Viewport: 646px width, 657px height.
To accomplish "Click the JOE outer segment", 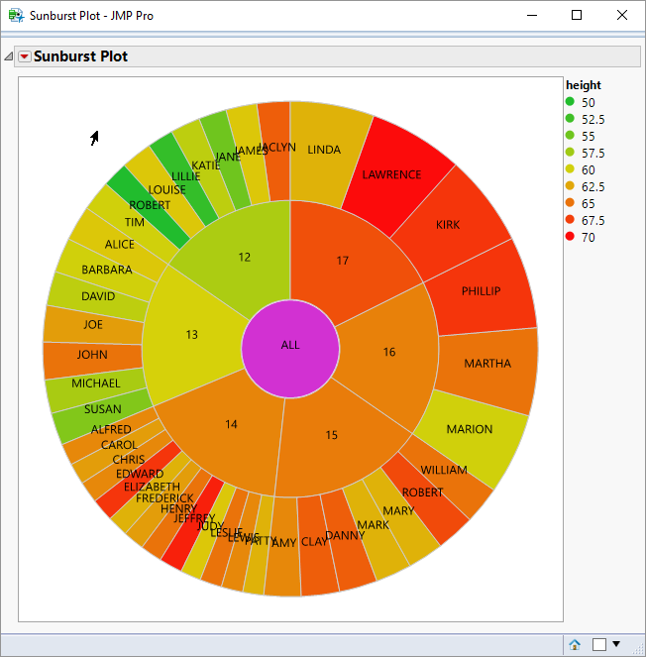I will [x=94, y=325].
